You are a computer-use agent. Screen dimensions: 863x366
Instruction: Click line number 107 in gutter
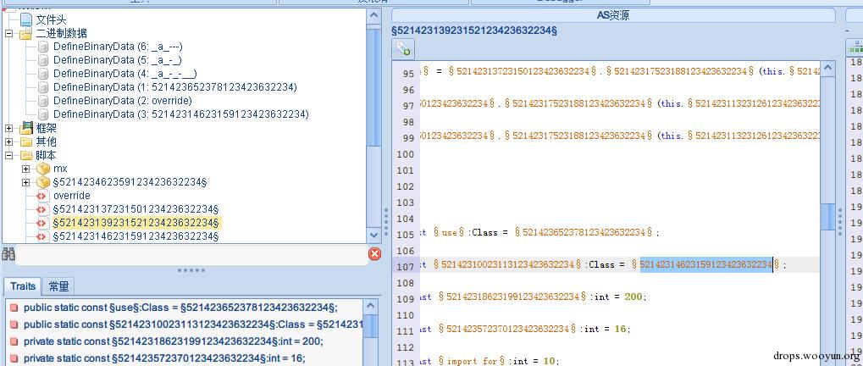405,266
